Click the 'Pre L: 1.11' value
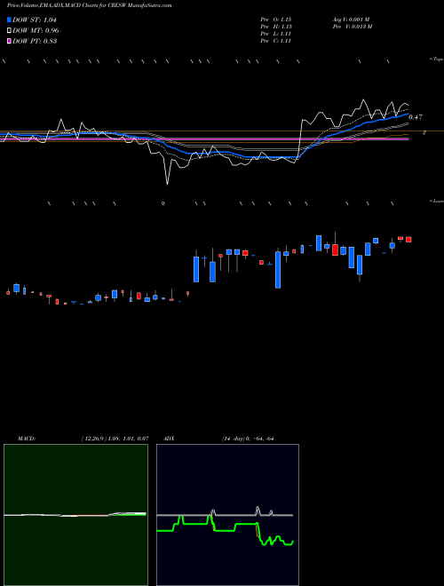The width and height of the screenshot is (444, 586). pyautogui.click(x=276, y=34)
